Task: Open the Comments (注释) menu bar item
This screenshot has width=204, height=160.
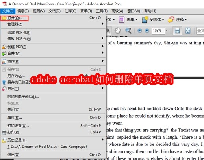Action: click(70, 11)
